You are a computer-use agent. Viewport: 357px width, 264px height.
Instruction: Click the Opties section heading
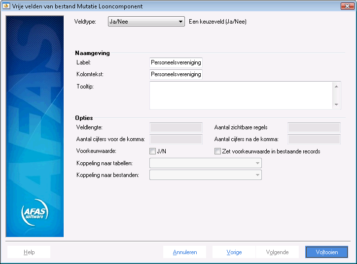(x=84, y=118)
